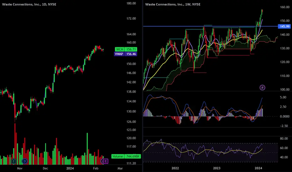Image resolution: width=292 pixels, height=172 pixels.
Task: Click the 180.00 value on the daily price scale
Action: pyautogui.click(x=131, y=3)
